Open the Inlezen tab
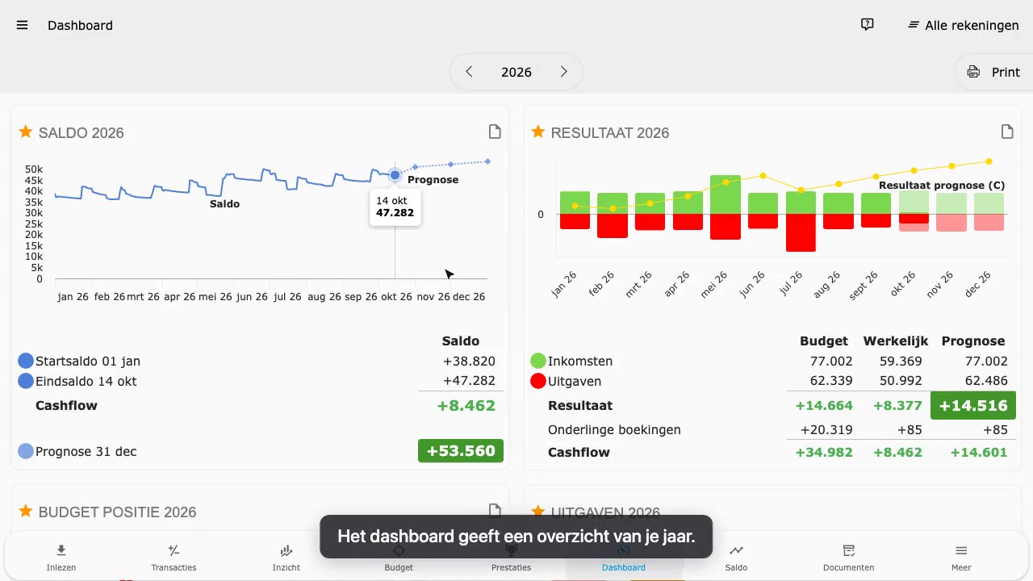This screenshot has width=1033, height=581. click(x=61, y=558)
